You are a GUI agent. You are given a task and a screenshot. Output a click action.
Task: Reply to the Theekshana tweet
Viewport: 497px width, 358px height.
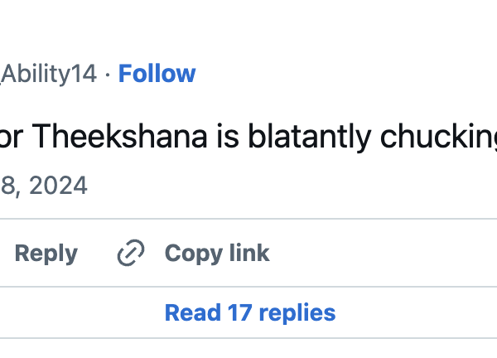[46, 253]
